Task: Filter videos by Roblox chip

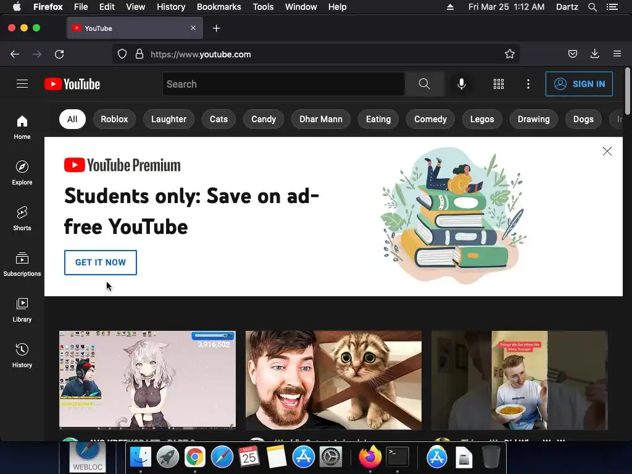Action: coord(114,119)
